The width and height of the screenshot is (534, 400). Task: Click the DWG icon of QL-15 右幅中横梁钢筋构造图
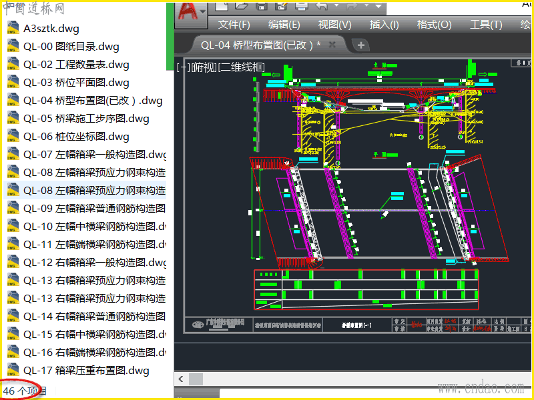pyautogui.click(x=13, y=334)
